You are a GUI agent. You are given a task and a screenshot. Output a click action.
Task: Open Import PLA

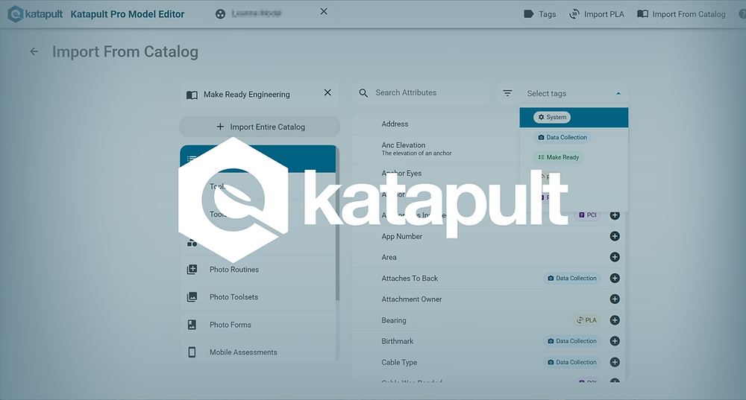coord(597,14)
